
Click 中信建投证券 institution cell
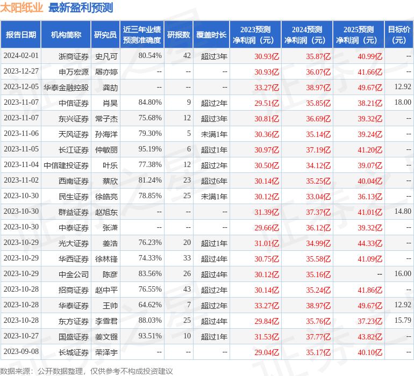66,165
